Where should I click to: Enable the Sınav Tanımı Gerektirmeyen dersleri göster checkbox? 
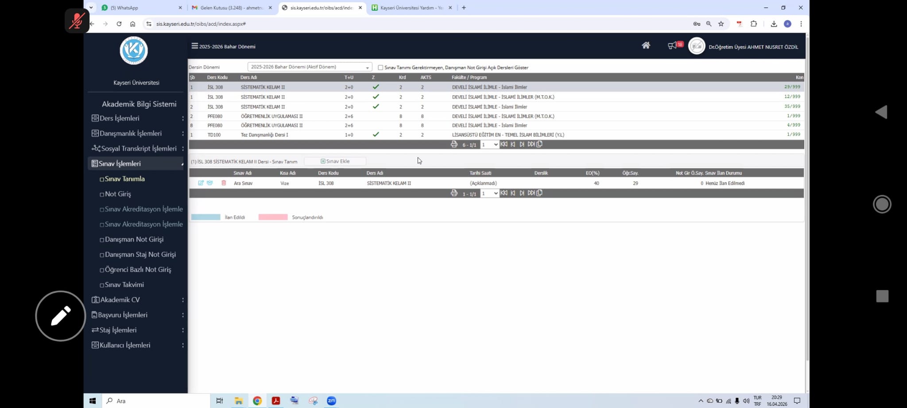click(x=380, y=68)
